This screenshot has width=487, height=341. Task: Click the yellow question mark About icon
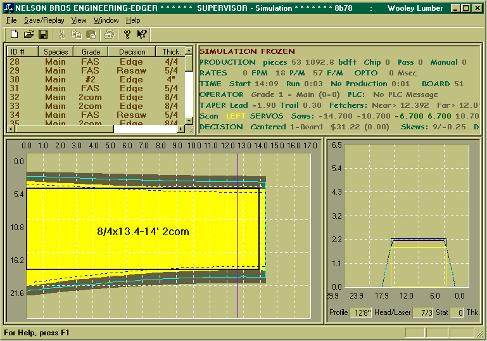(127, 34)
